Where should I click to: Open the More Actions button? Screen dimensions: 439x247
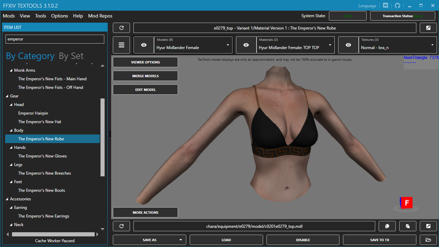[145, 212]
